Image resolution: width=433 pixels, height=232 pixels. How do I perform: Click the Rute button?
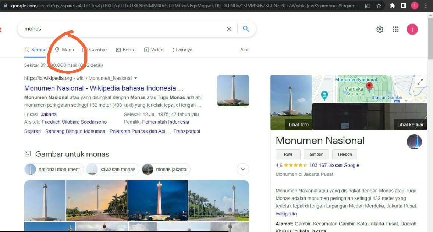point(288,154)
